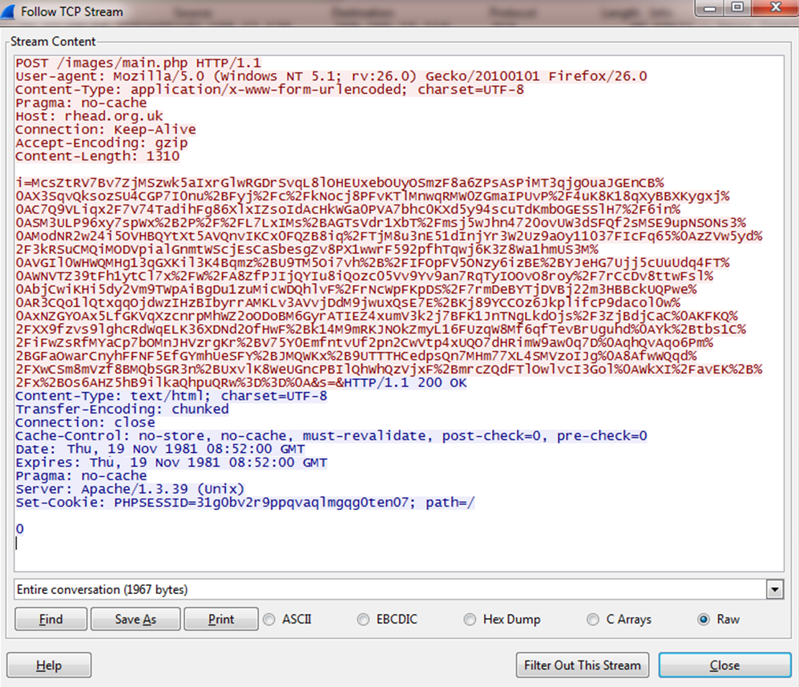The height and width of the screenshot is (687, 799).
Task: Open the Entire conversation dropdown
Action: [x=774, y=590]
